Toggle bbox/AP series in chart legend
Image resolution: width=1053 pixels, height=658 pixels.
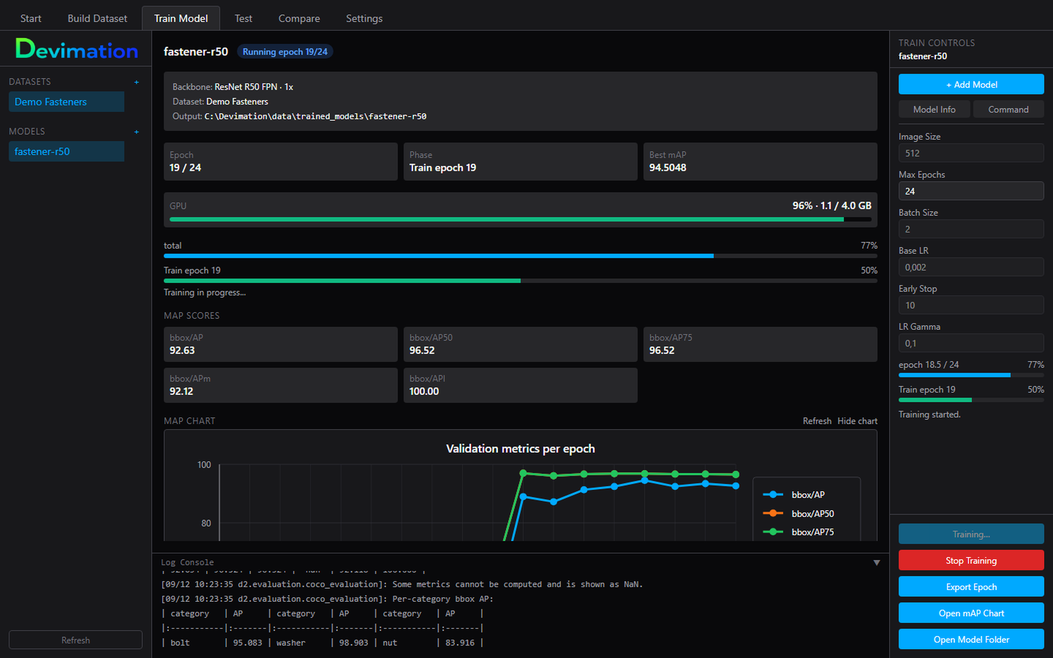(794, 495)
